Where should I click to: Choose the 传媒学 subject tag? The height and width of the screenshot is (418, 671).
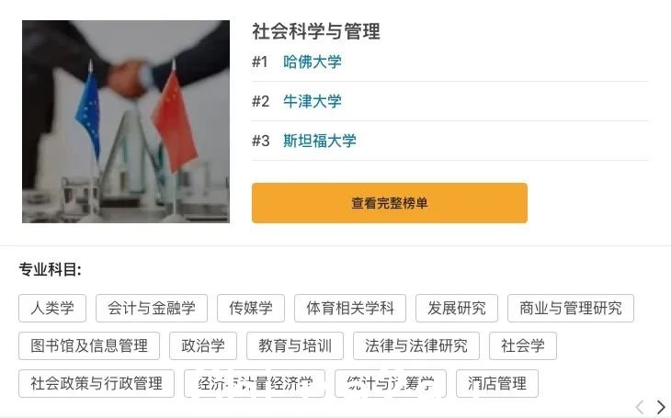[251, 308]
